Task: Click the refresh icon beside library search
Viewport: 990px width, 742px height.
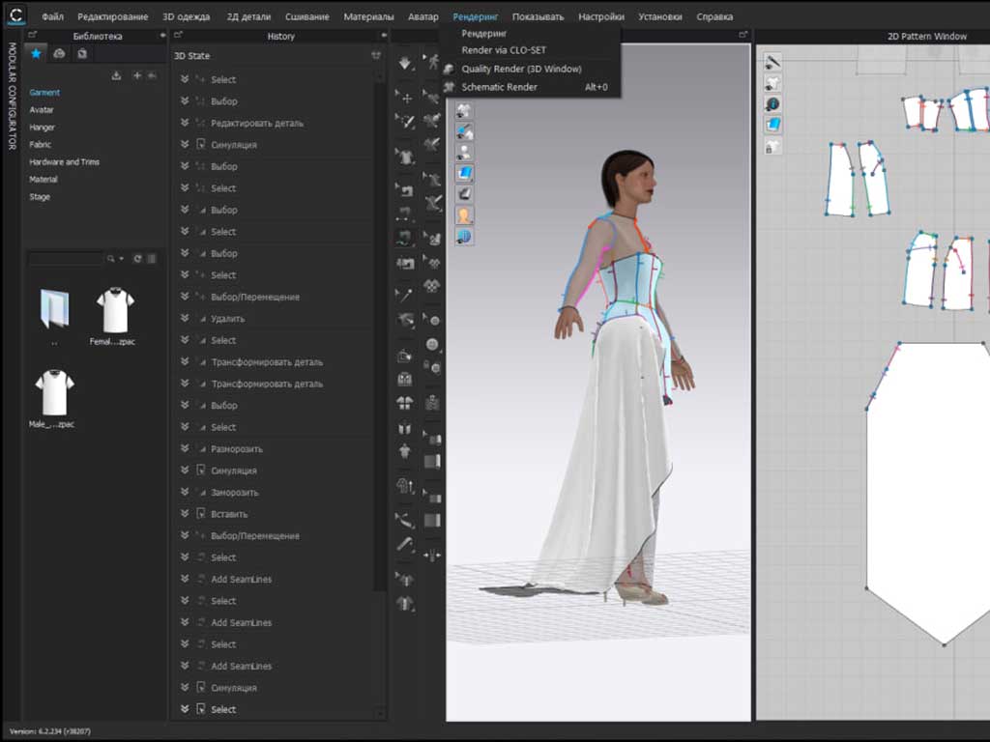Action: pyautogui.click(x=138, y=259)
